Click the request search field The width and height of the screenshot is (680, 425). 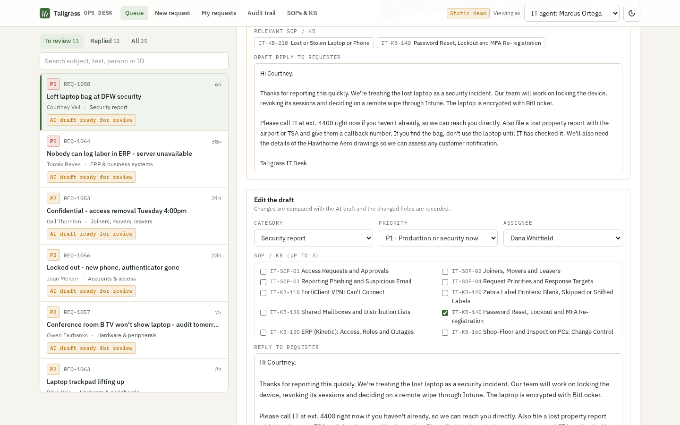click(134, 61)
